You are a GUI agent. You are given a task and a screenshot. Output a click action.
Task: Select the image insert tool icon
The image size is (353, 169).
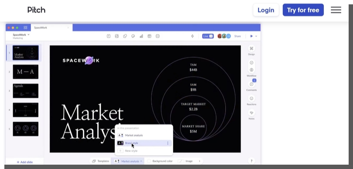tap(117, 36)
